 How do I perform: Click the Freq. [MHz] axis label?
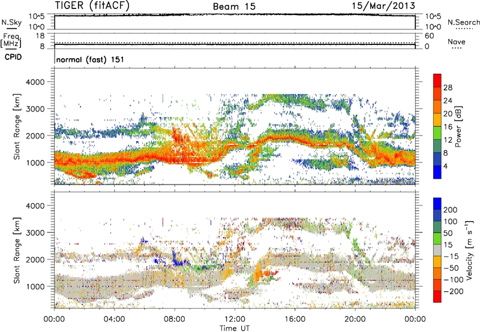11,40
